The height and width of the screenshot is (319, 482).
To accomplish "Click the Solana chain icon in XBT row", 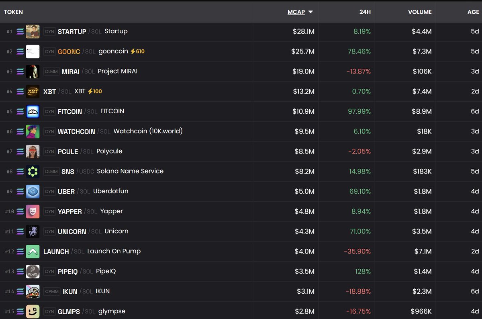I will click(20, 91).
